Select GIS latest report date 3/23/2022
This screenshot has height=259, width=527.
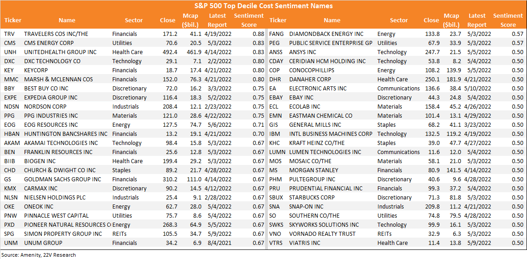478,125
